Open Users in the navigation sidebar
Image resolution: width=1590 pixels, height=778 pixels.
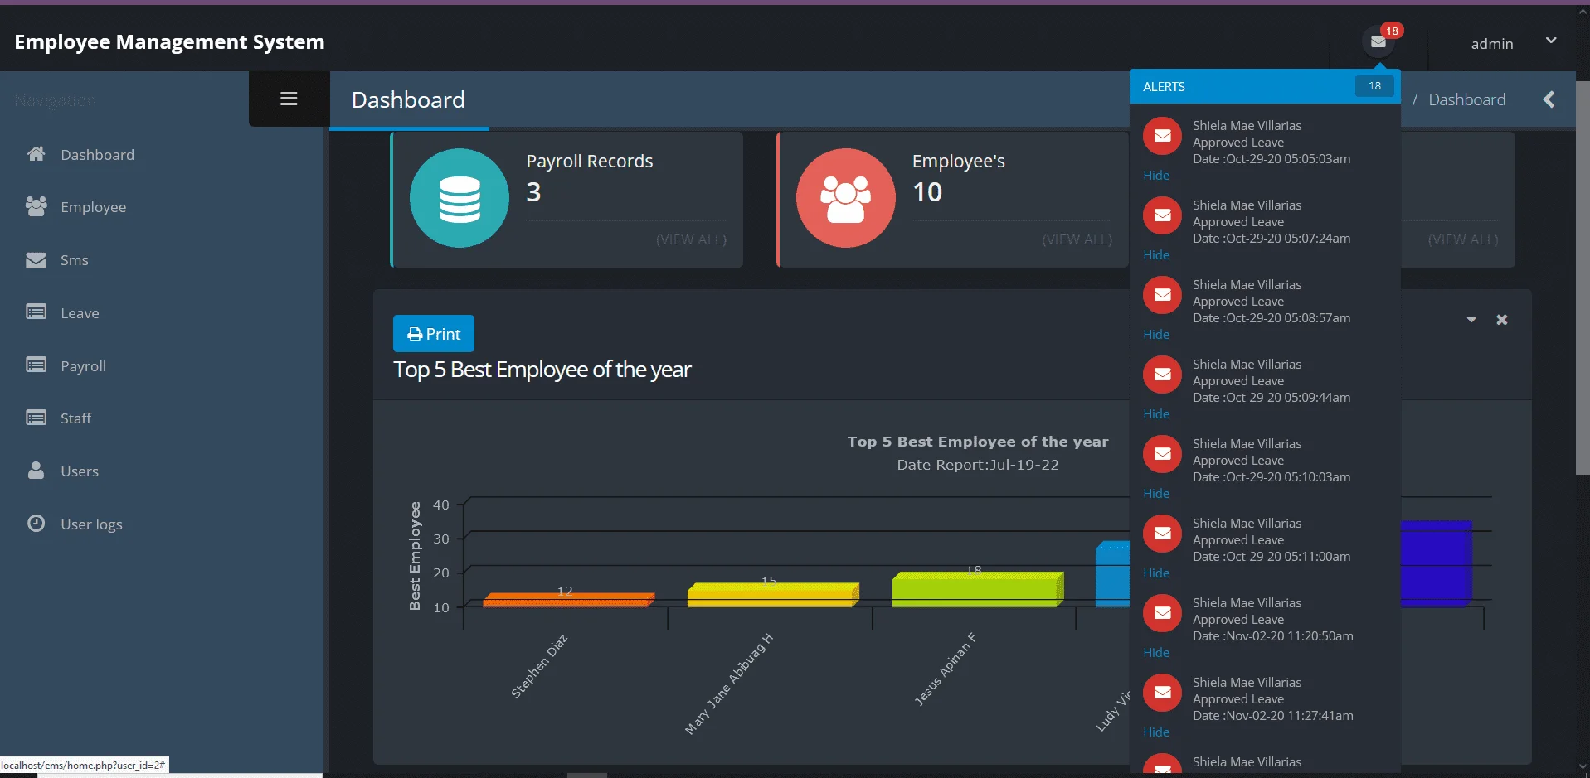click(x=80, y=471)
